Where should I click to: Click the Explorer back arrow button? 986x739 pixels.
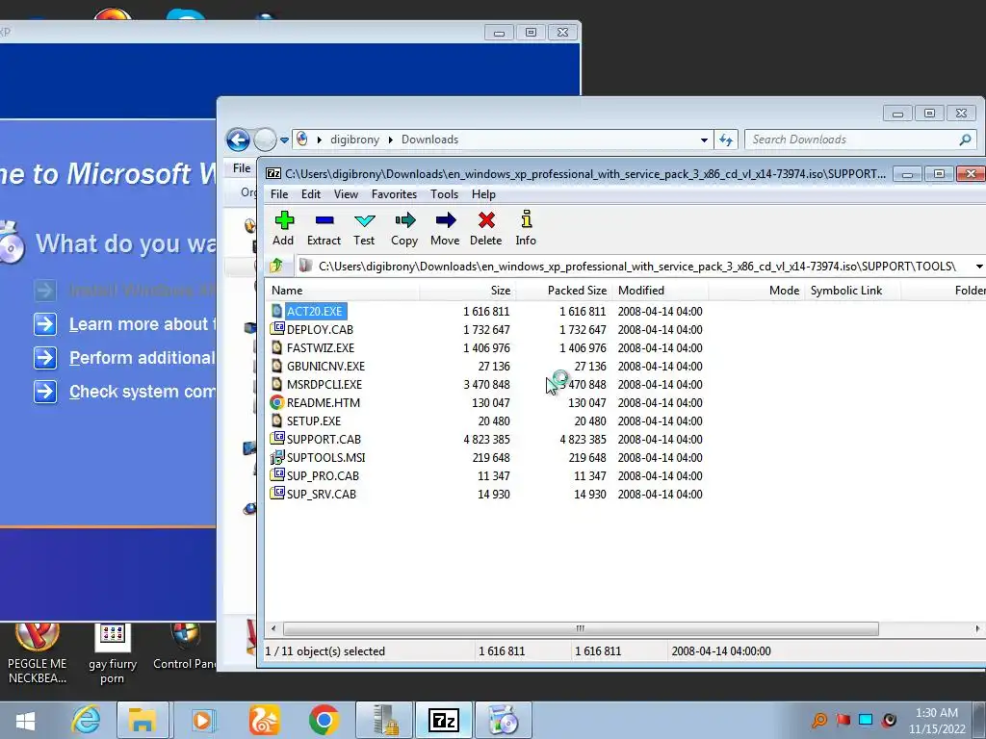239,140
